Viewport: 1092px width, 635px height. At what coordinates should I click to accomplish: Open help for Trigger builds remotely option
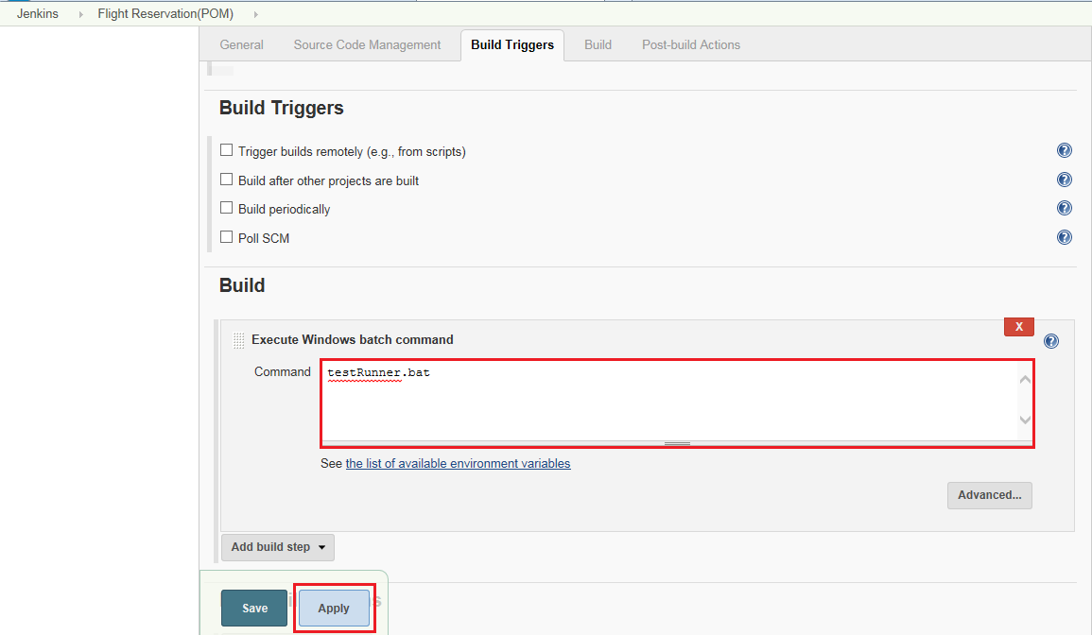[1065, 149]
